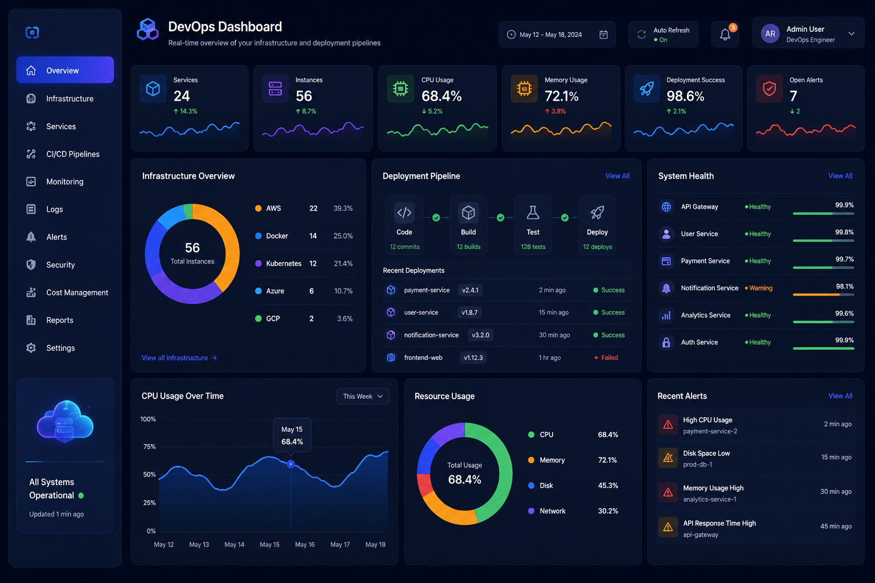
Task: Click the Memory Usage chip icon
Action: (x=524, y=89)
